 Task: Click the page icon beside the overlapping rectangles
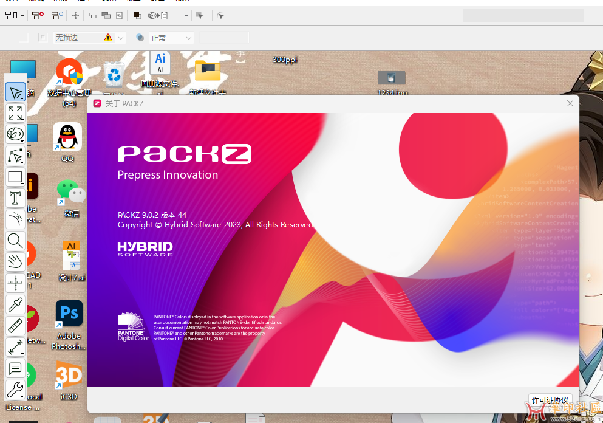point(120,15)
